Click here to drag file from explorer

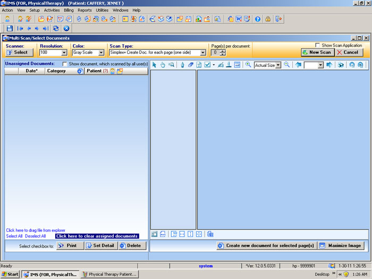click(x=36, y=230)
